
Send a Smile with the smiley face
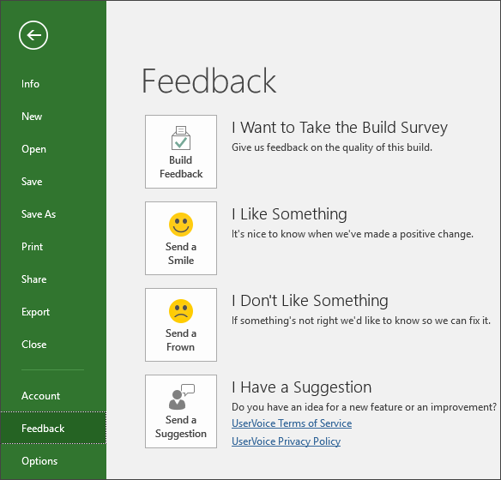tap(181, 238)
